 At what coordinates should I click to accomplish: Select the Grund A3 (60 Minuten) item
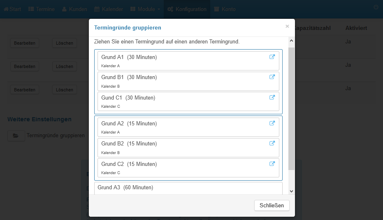click(x=188, y=188)
